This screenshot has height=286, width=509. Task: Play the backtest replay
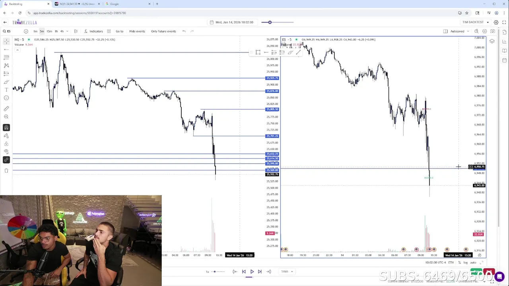coord(252,272)
